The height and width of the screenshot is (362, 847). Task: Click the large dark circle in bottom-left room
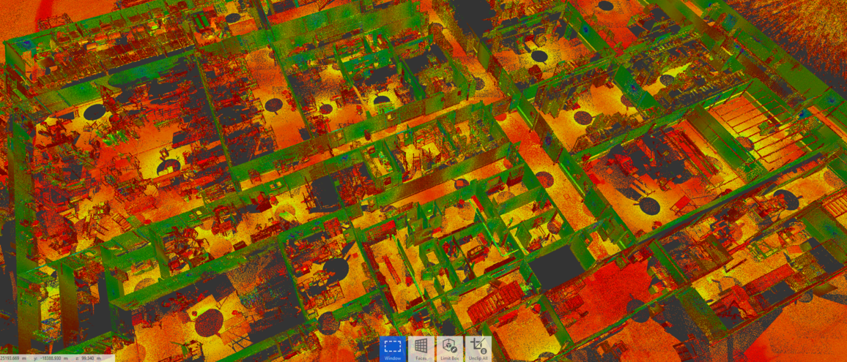(210, 320)
